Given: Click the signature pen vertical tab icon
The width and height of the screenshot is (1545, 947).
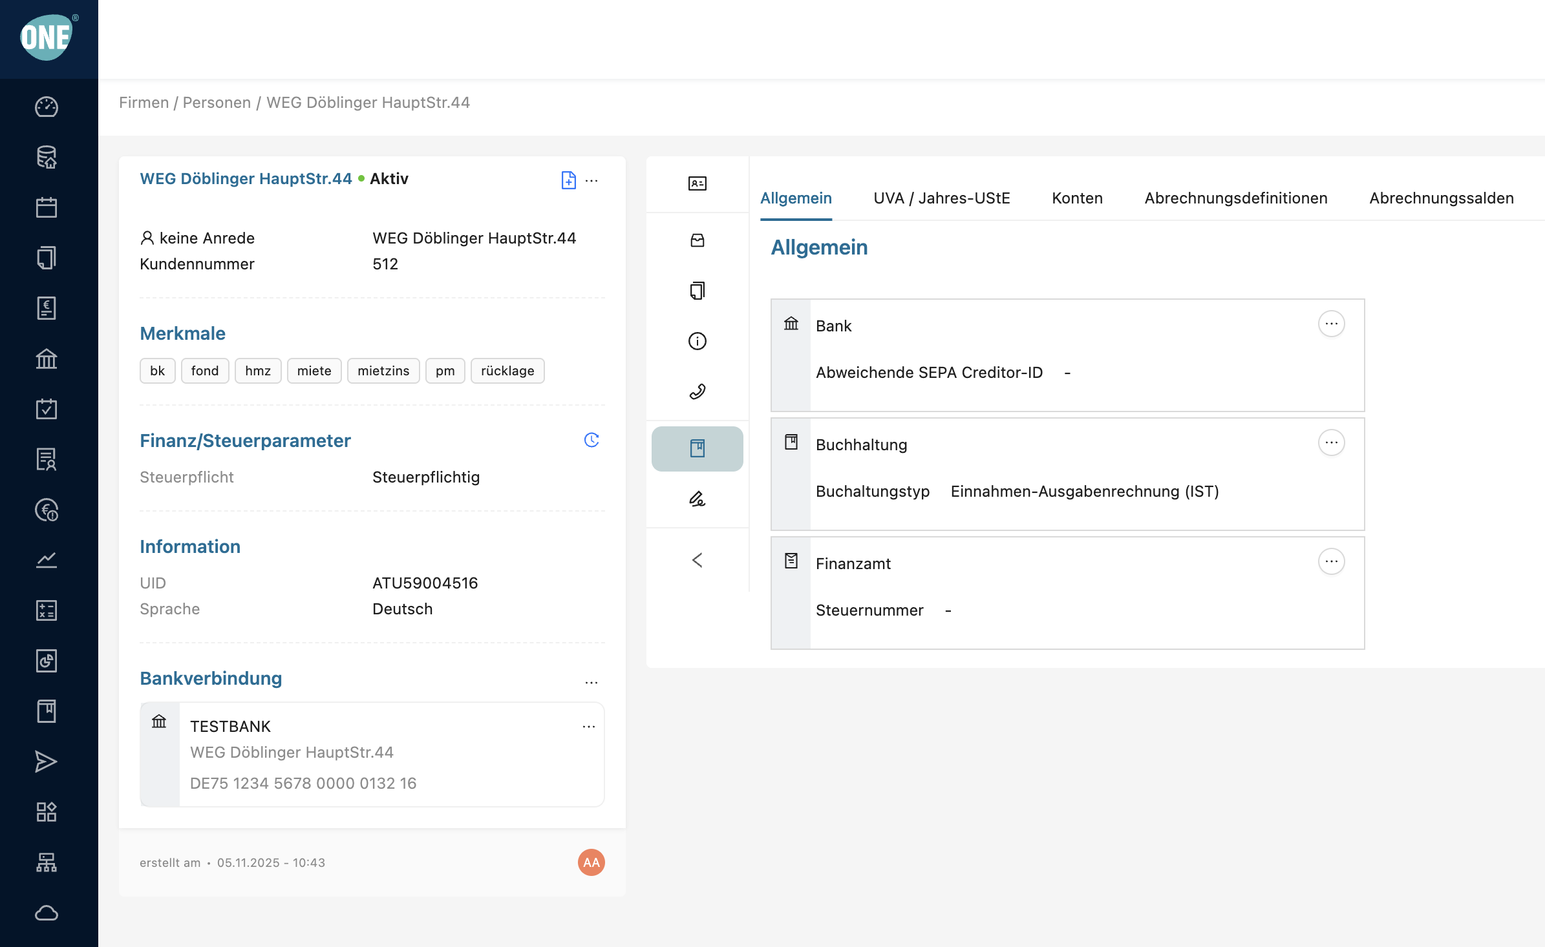Looking at the screenshot, I should click(x=697, y=499).
